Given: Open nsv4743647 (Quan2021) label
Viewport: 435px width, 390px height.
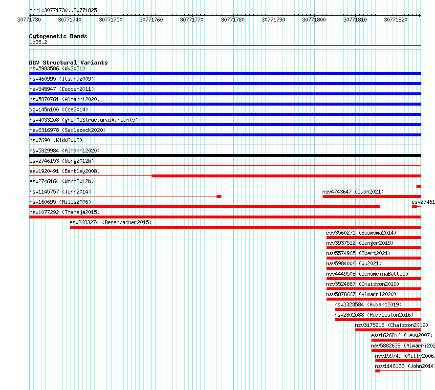Looking at the screenshot, I should [x=353, y=192].
